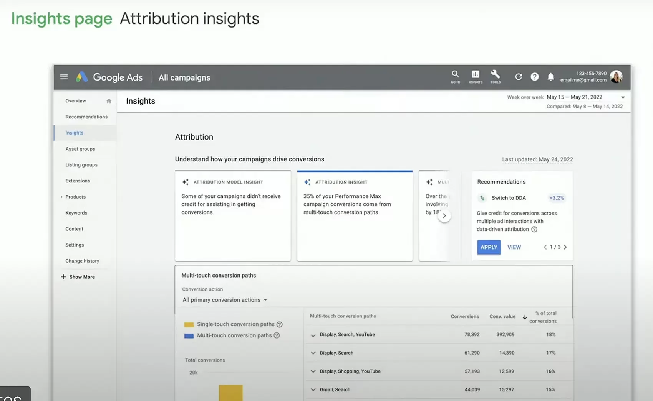Image resolution: width=653 pixels, height=401 pixels.
Task: Open Listing groups in the sidebar
Action: 81,165
